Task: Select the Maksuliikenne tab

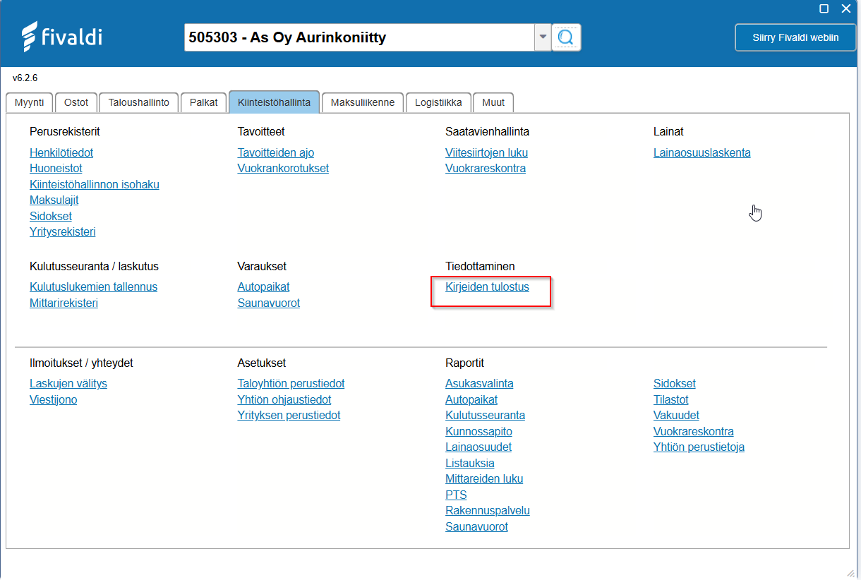Action: 362,102
